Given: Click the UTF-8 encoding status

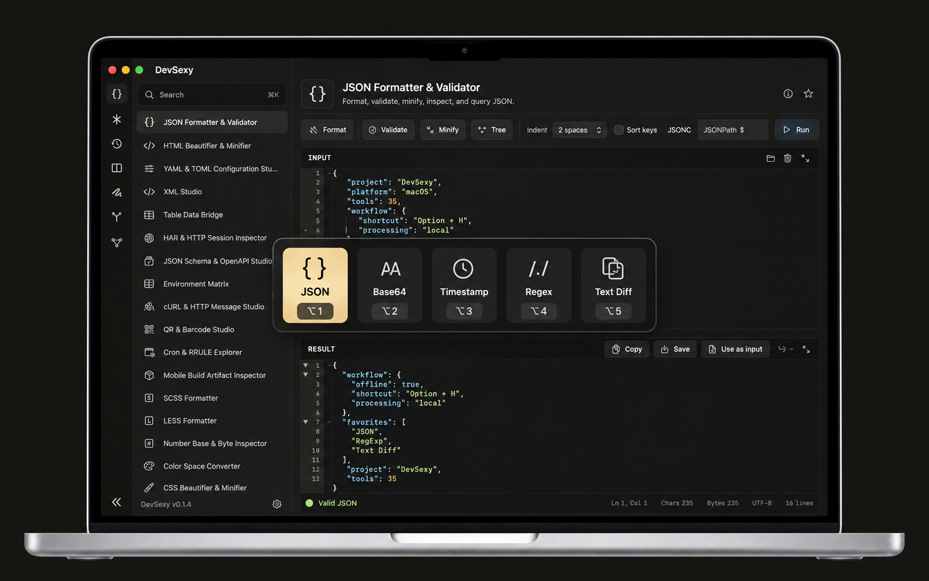Looking at the screenshot, I should (761, 503).
